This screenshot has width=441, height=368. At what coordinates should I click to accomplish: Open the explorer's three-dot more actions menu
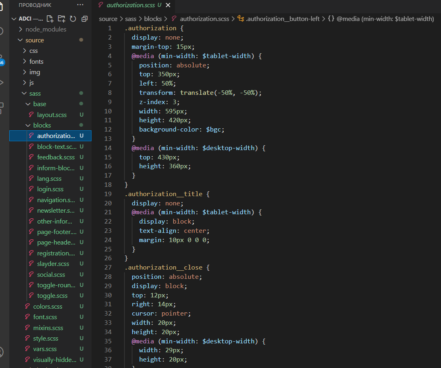coord(80,5)
